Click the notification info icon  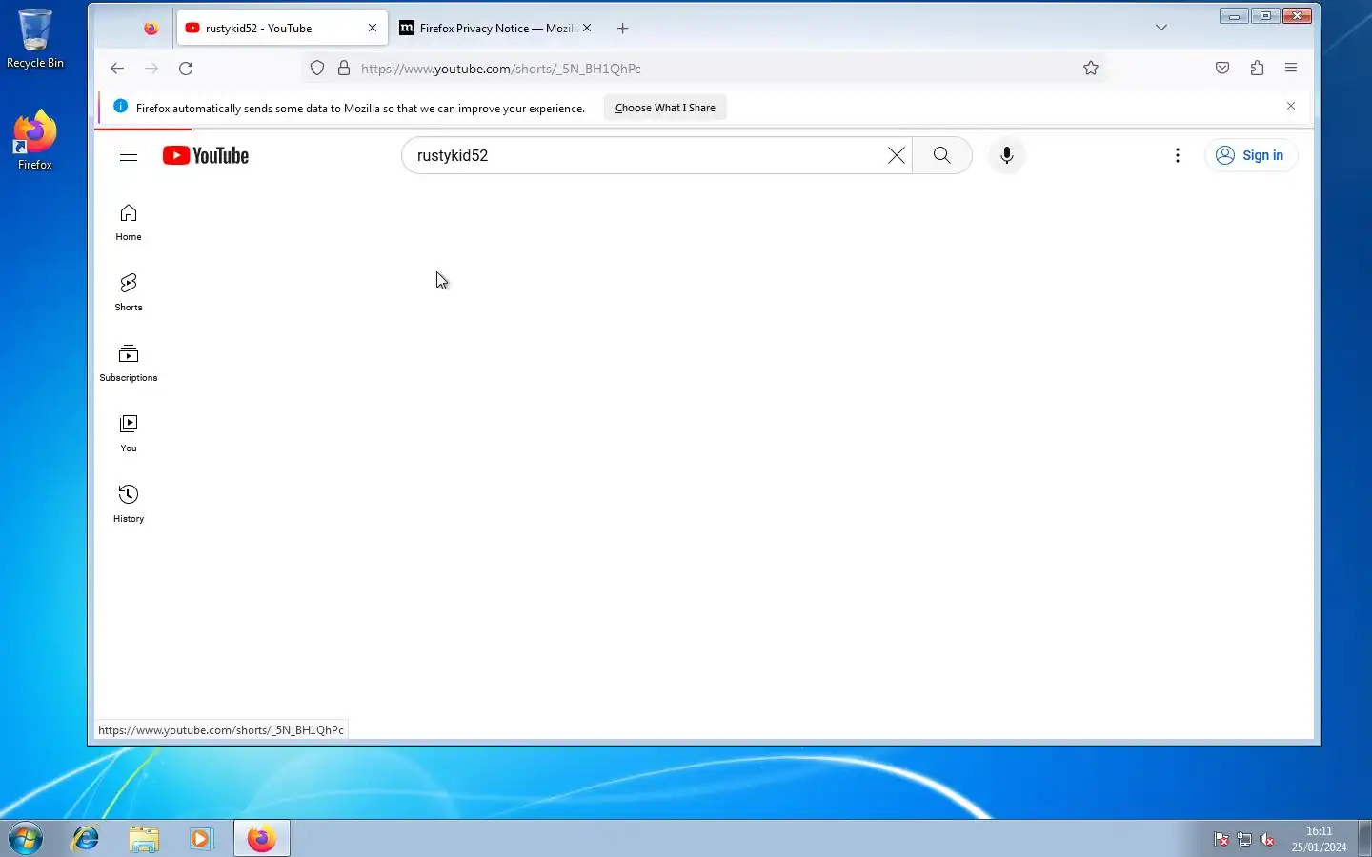(121, 107)
